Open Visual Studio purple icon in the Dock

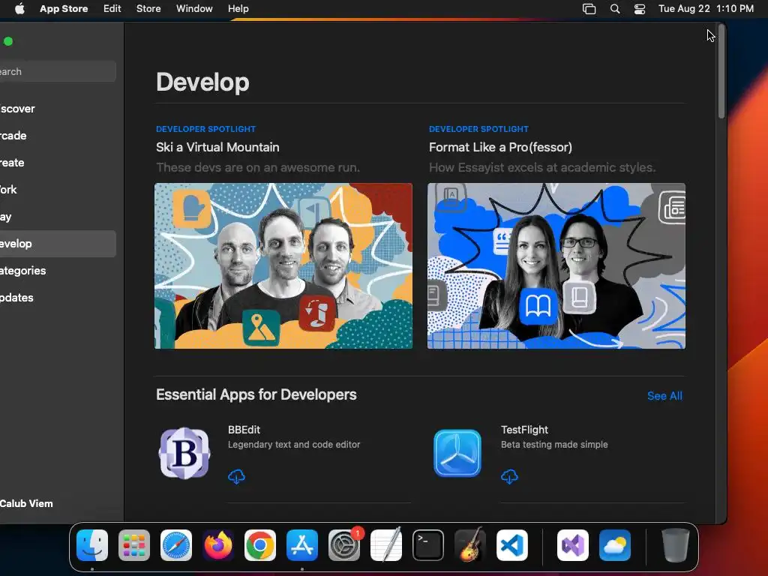573,545
